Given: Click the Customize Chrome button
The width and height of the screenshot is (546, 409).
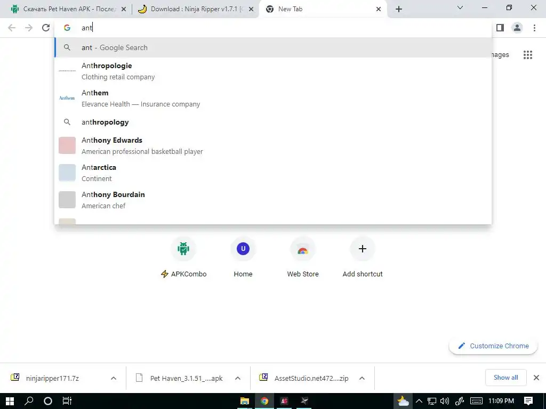Looking at the screenshot, I should coord(493,346).
